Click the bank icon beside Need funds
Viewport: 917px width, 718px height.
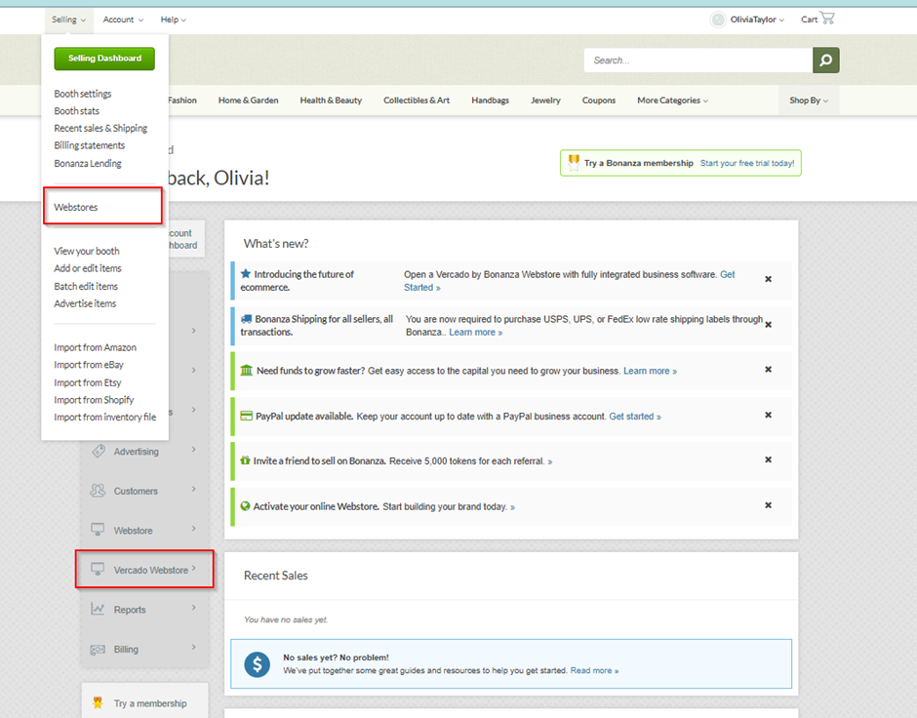(246, 370)
